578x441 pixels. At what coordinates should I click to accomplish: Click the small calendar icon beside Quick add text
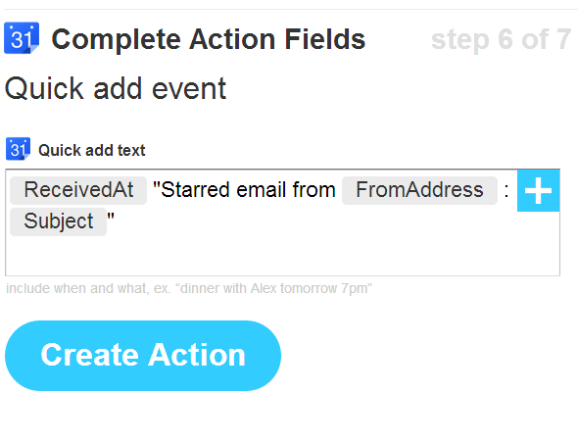pyautogui.click(x=18, y=149)
